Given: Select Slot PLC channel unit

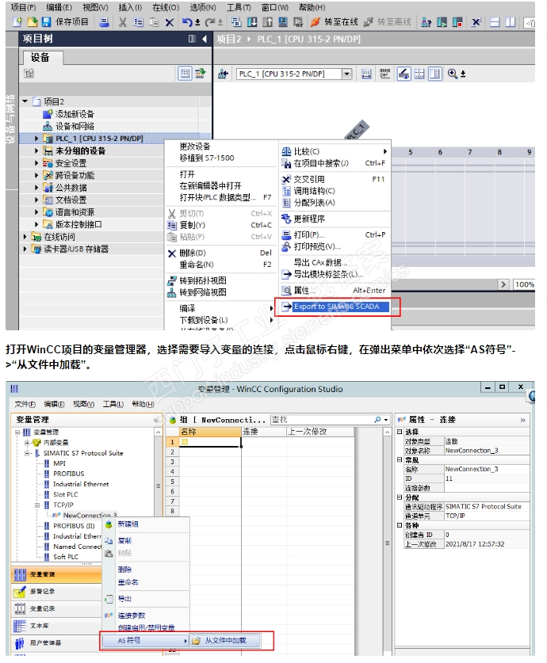Looking at the screenshot, I should 66,495.
